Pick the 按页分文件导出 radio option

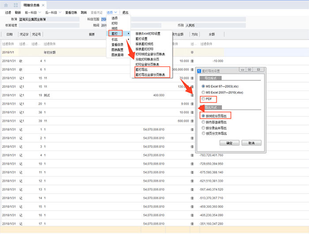pyautogui.click(x=203, y=133)
